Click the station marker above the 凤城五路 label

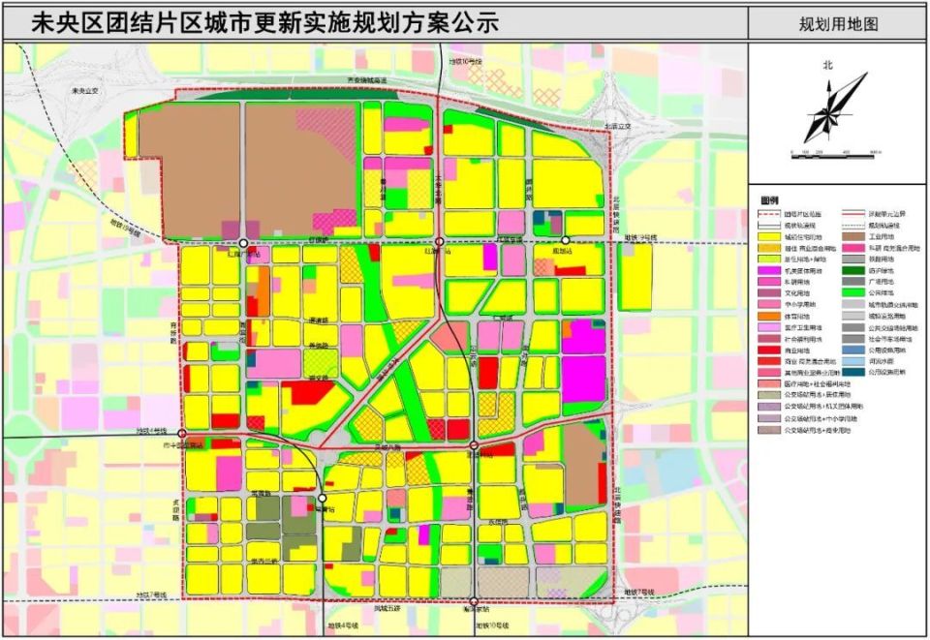[x=474, y=600]
